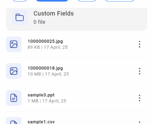Open the three-dot menu for sample1.csv

(139, 122)
